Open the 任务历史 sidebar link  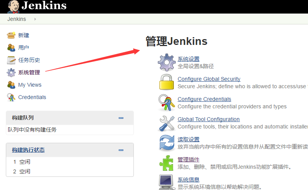point(29,60)
